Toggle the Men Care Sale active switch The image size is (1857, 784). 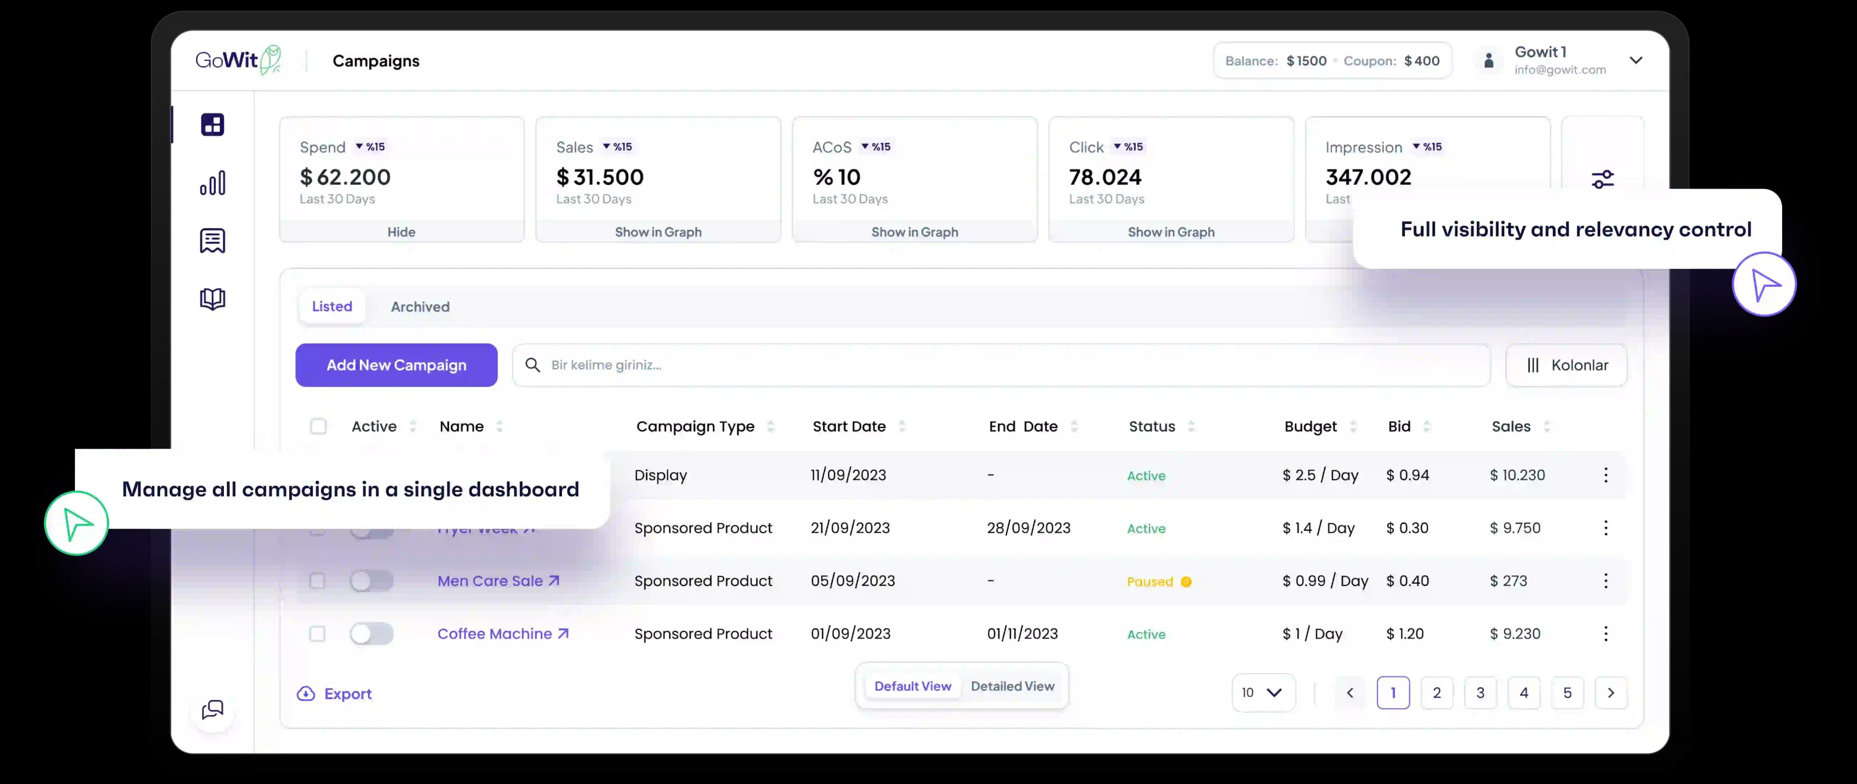coord(371,580)
